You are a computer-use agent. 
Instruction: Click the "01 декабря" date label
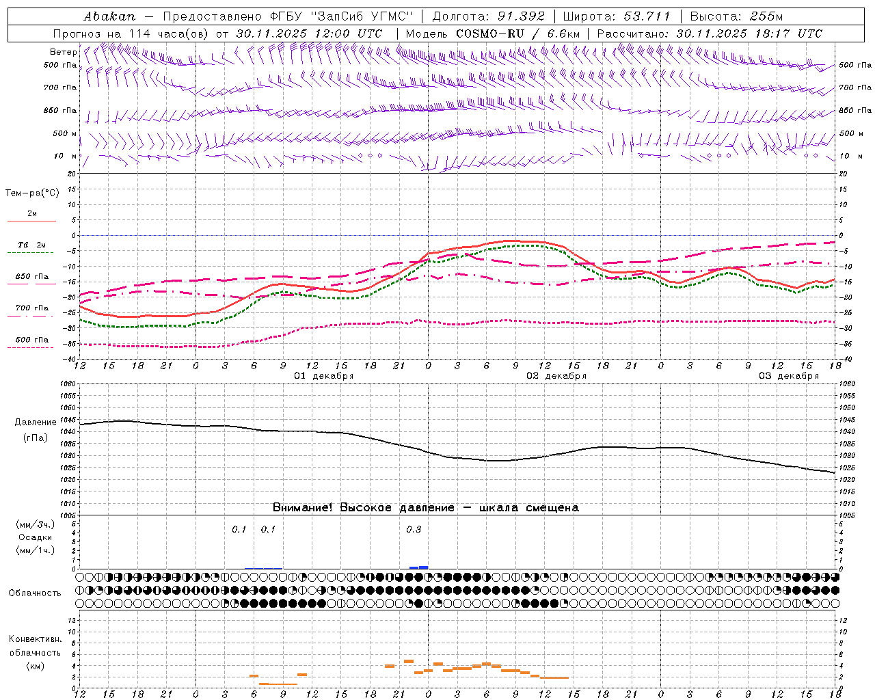click(x=324, y=376)
